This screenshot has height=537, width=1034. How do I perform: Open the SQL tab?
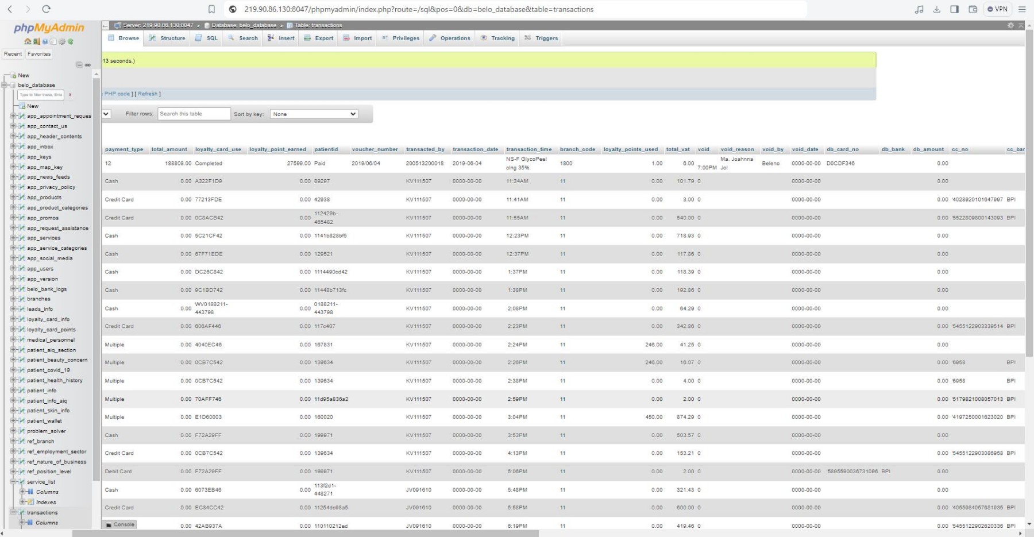click(x=207, y=38)
